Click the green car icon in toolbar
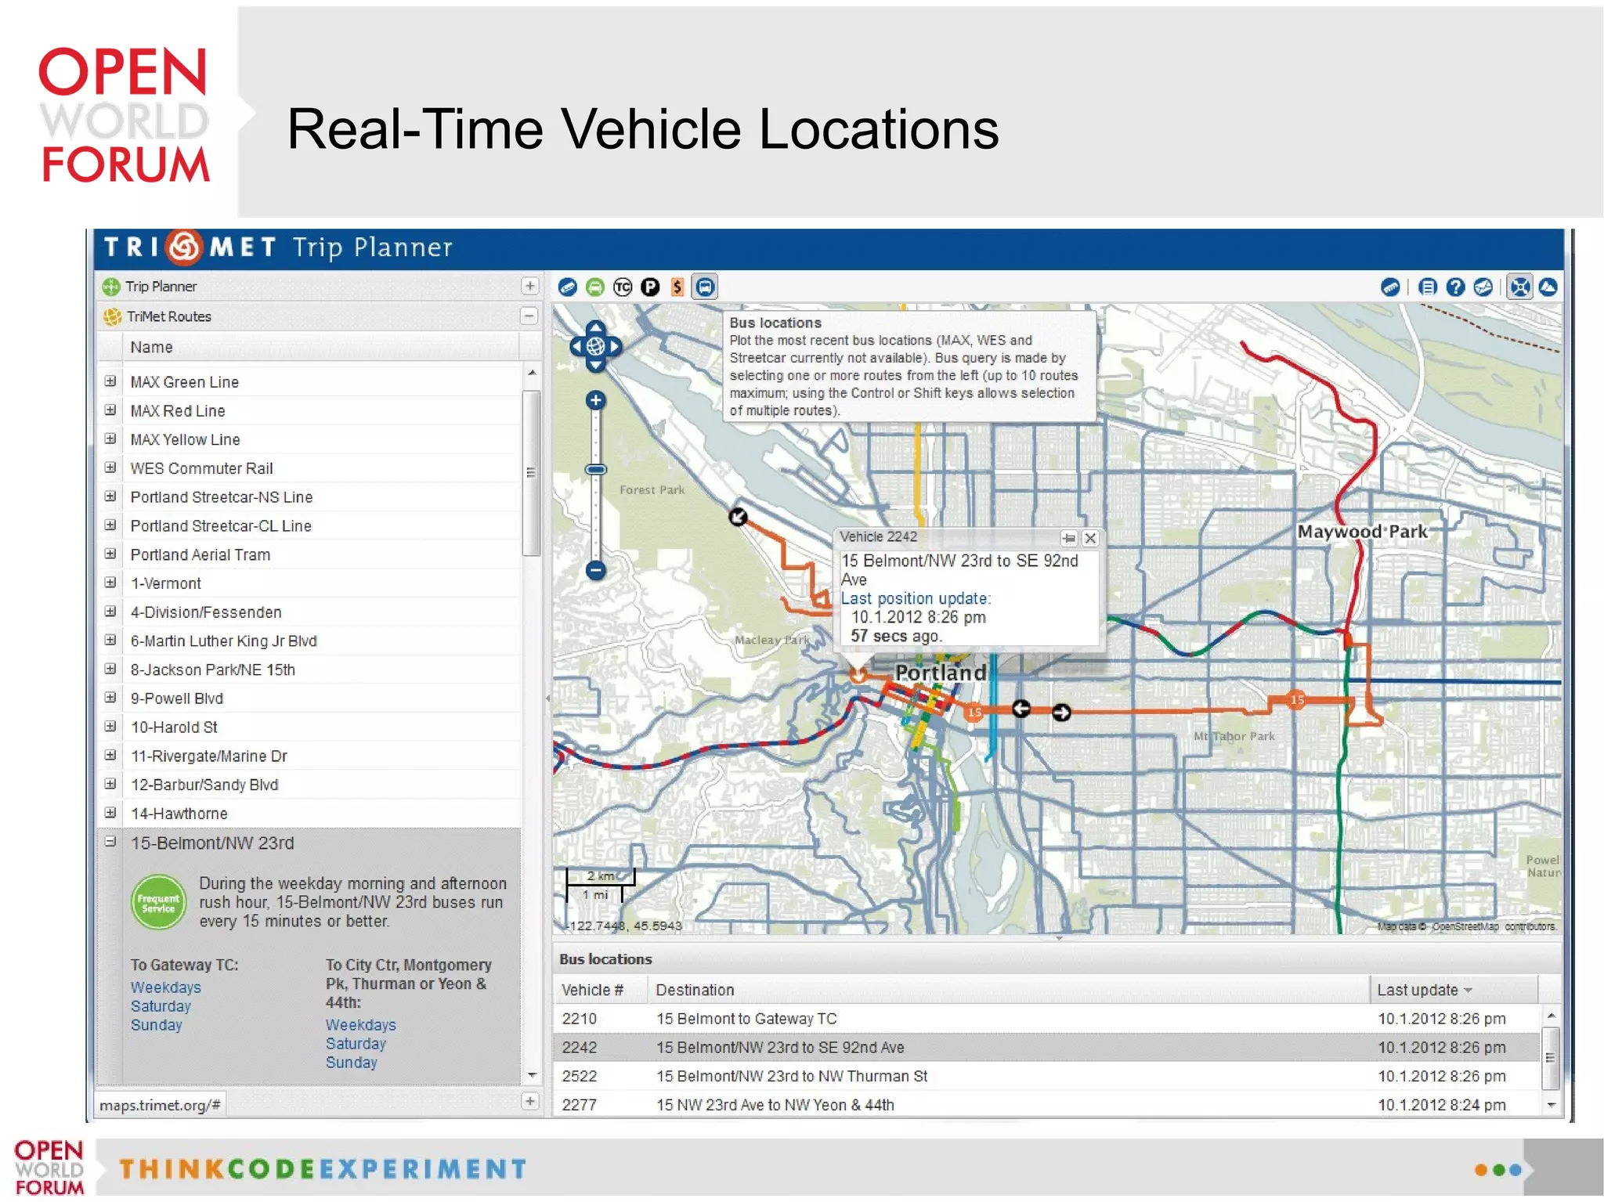This screenshot has width=1604, height=1202. 595,287
